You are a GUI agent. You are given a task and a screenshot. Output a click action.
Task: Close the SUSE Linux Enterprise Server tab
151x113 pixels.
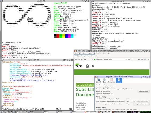(93, 56)
